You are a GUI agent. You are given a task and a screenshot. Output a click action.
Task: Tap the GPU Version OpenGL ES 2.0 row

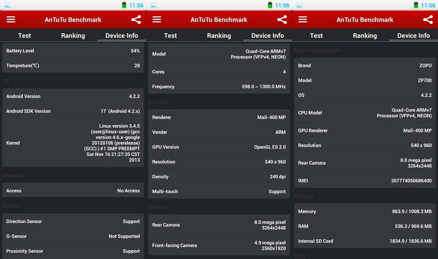tap(219, 147)
